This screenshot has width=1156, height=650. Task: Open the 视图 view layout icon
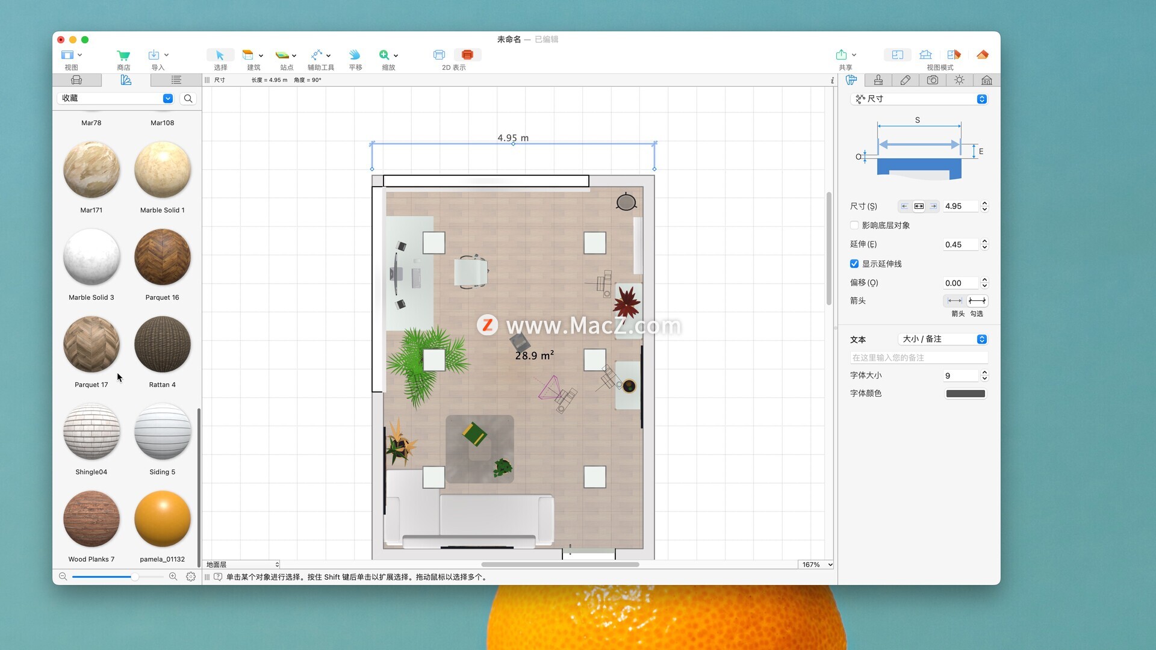tap(67, 55)
